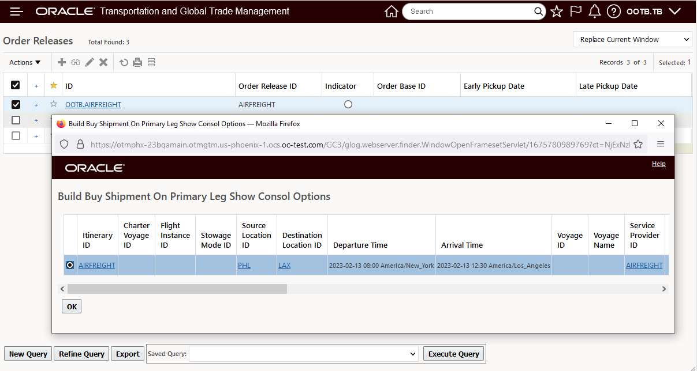This screenshot has height=371, width=697.
Task: Click the printer icon in toolbar
Action: 137,62
